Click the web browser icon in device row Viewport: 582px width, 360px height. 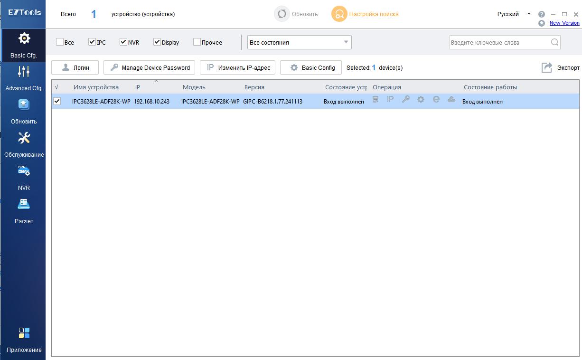(436, 100)
